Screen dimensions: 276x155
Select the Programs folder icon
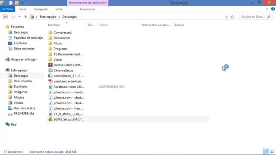pyautogui.click(x=50, y=49)
